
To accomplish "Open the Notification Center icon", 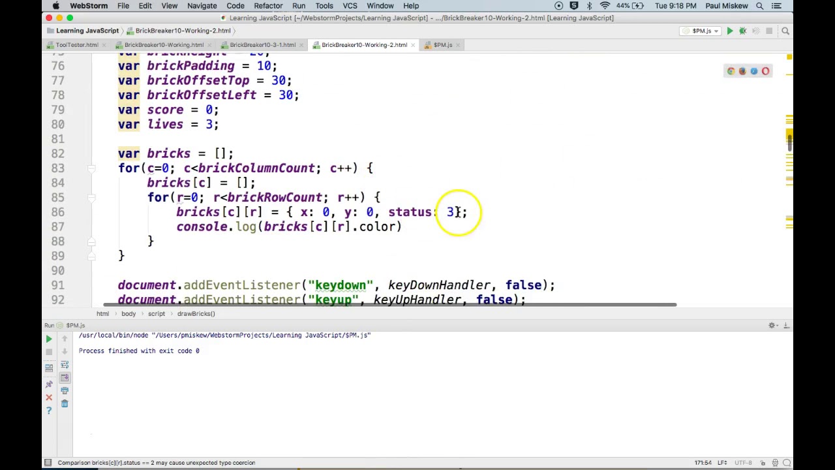I will tap(777, 6).
